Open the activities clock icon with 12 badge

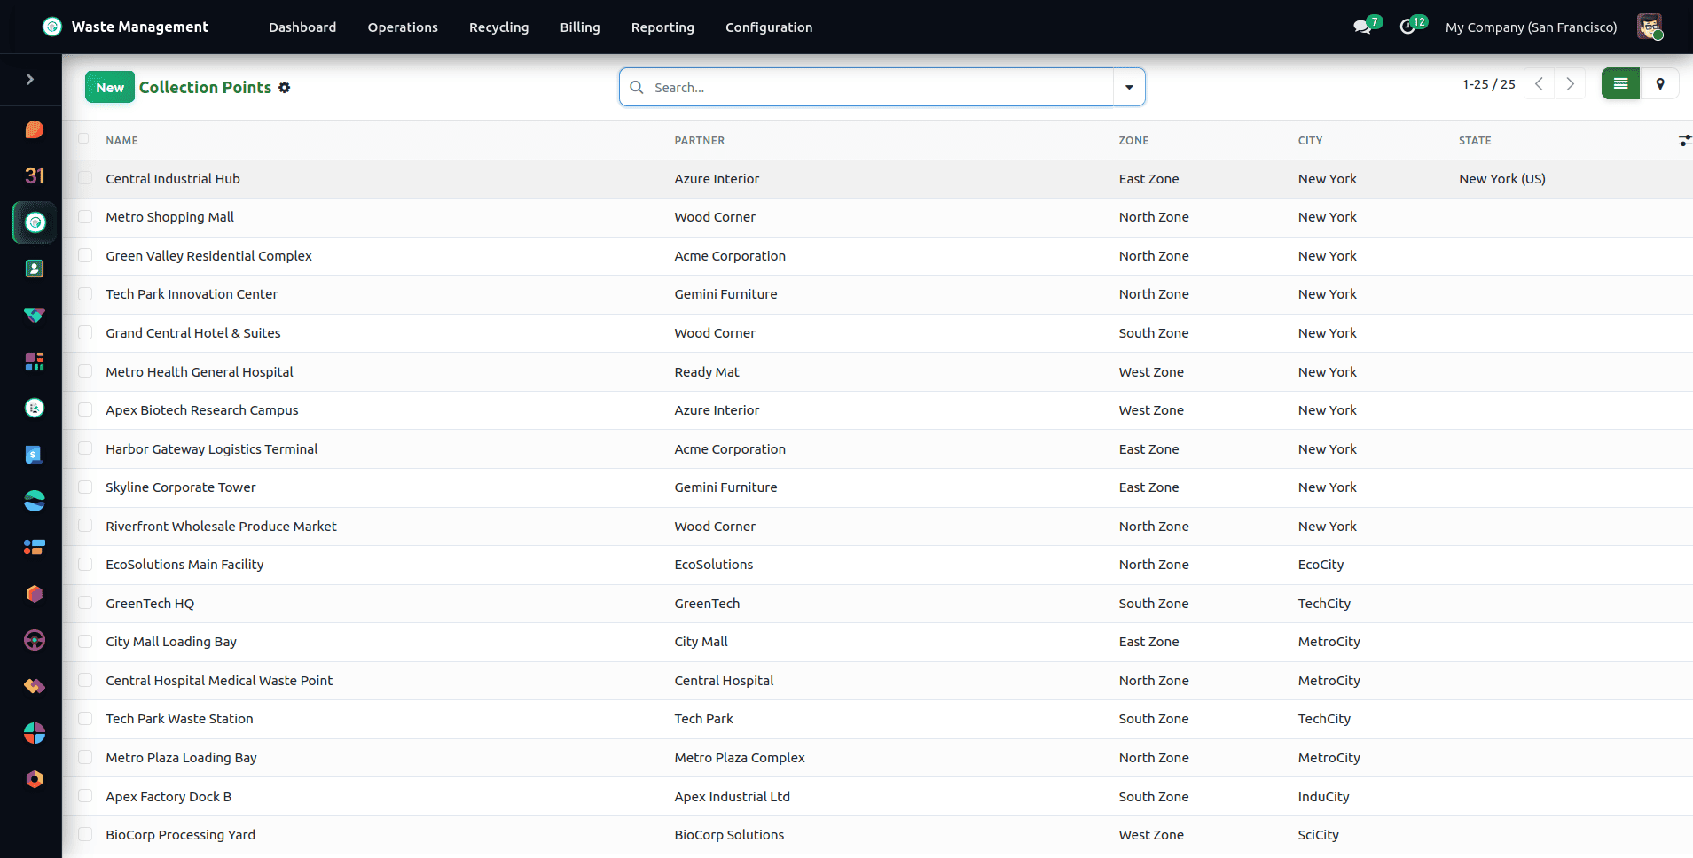coord(1408,27)
